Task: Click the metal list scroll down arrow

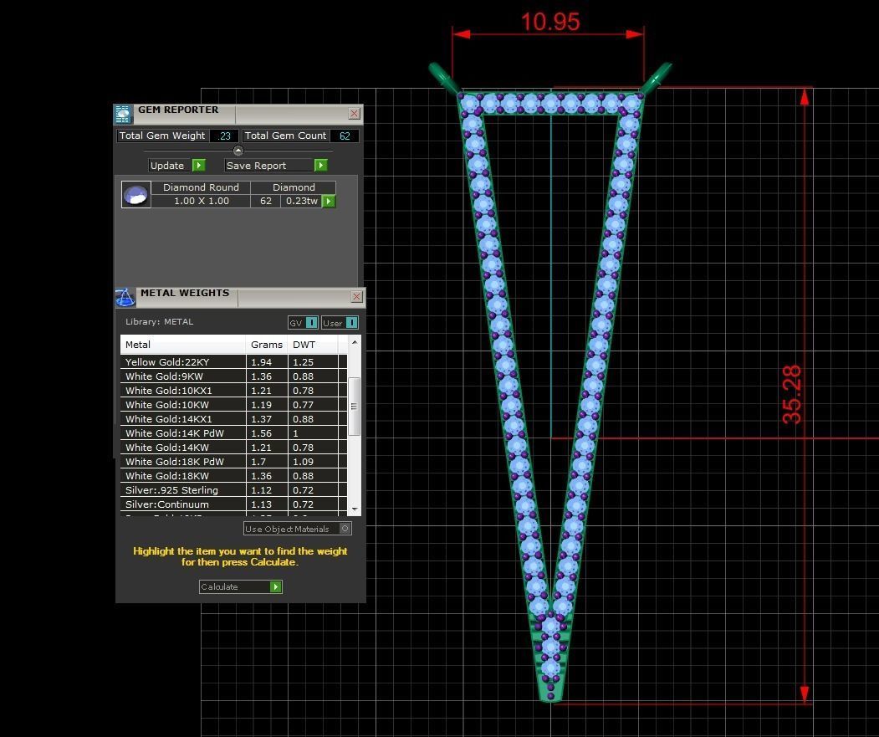Action: pos(355,509)
